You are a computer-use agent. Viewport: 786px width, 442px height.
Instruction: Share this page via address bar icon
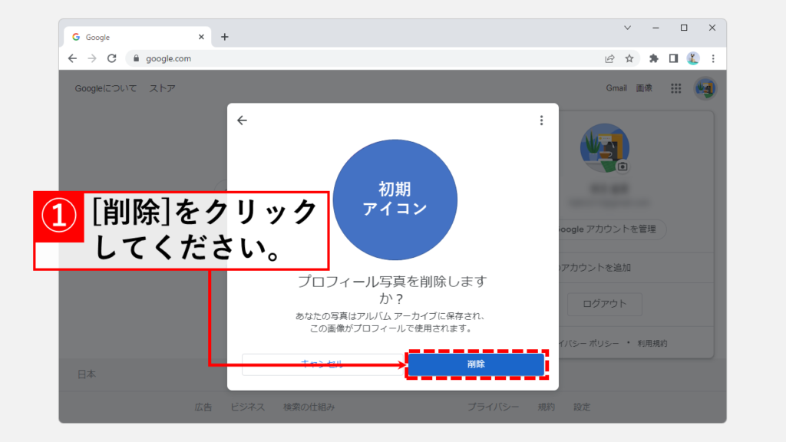[x=609, y=58]
